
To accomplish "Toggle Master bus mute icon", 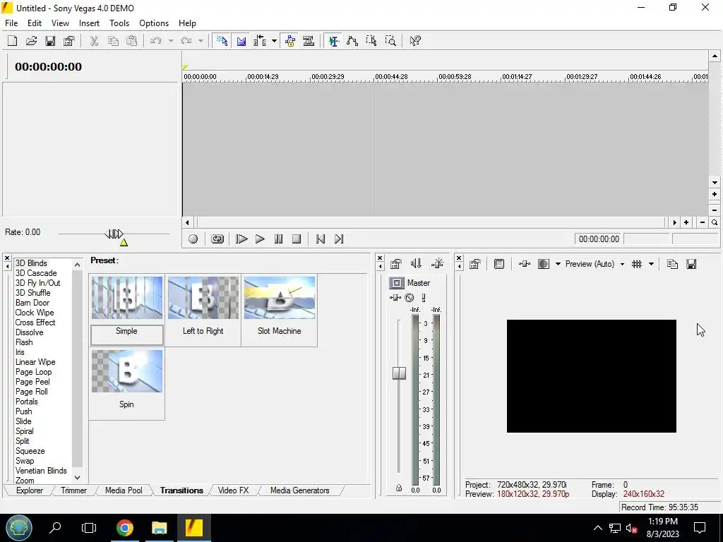I will 410,298.
